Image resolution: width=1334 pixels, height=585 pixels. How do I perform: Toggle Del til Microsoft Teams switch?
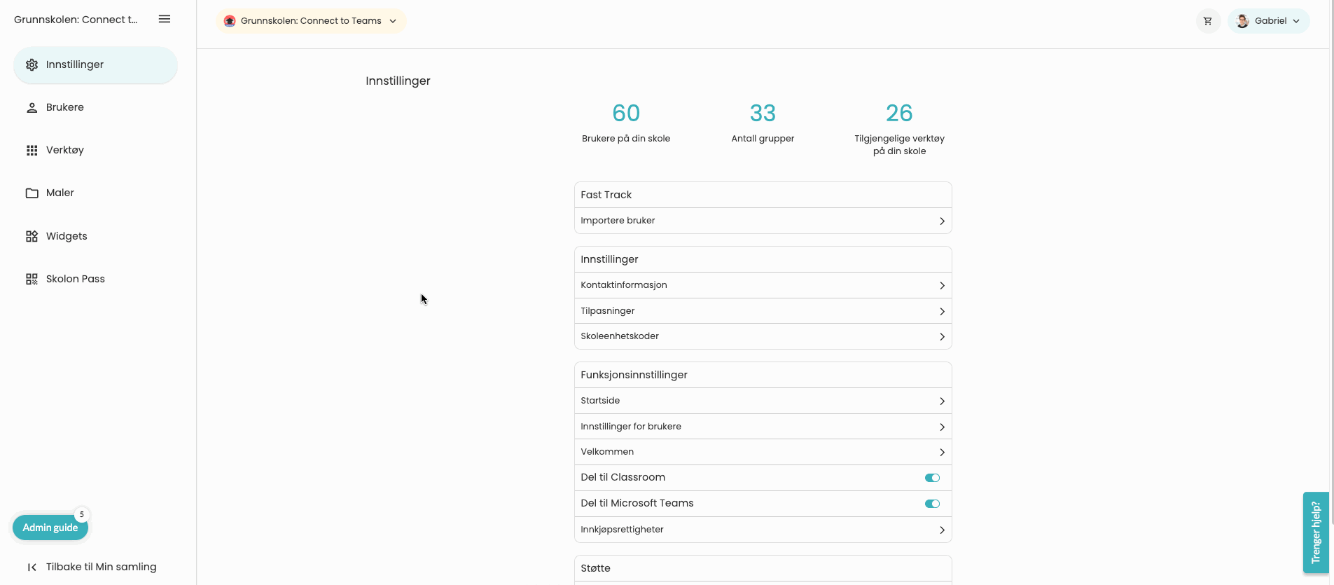click(x=932, y=504)
